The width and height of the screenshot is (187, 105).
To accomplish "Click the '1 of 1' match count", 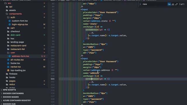I will pos(182,4).
